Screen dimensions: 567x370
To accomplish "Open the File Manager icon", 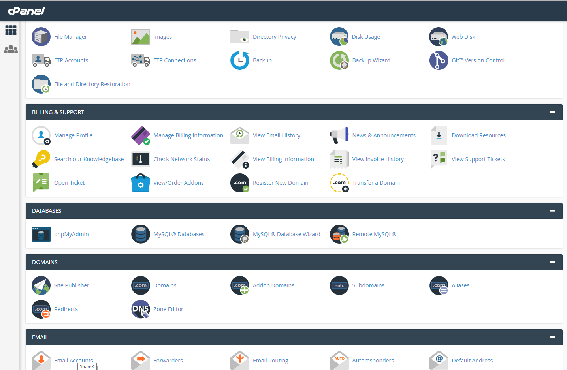I will click(41, 37).
